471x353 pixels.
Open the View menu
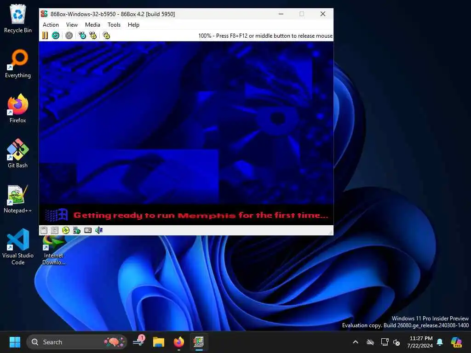coord(72,25)
